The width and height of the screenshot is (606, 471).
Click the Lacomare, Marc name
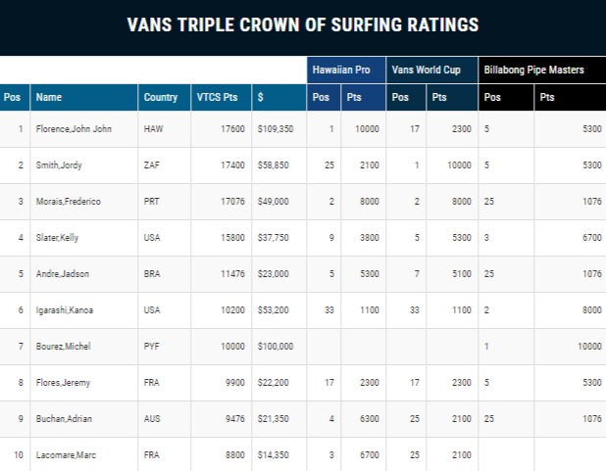tap(65, 455)
